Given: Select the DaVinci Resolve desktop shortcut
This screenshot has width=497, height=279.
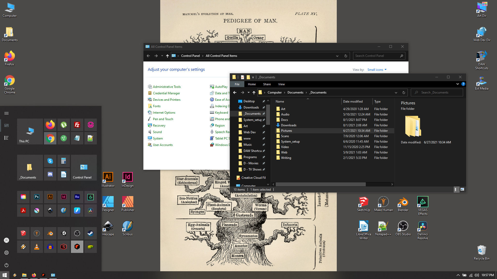Looking at the screenshot, I should [423, 230].
